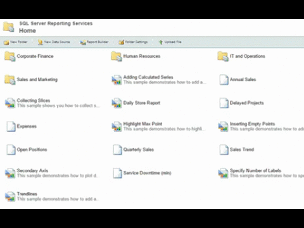Open the Highlight Max Point link
This screenshot has height=228, width=304.
tap(142, 124)
